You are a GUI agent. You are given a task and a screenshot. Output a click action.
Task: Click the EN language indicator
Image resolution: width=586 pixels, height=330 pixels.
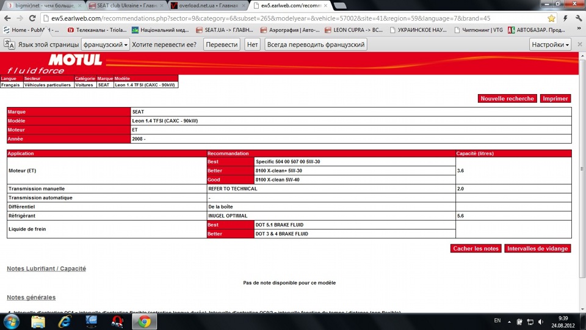click(x=497, y=321)
